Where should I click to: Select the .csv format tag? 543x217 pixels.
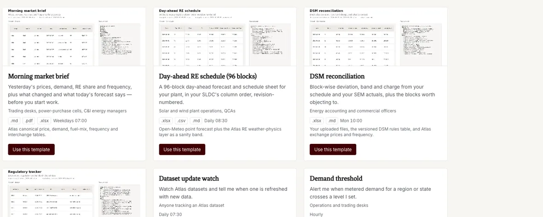pyautogui.click(x=181, y=121)
